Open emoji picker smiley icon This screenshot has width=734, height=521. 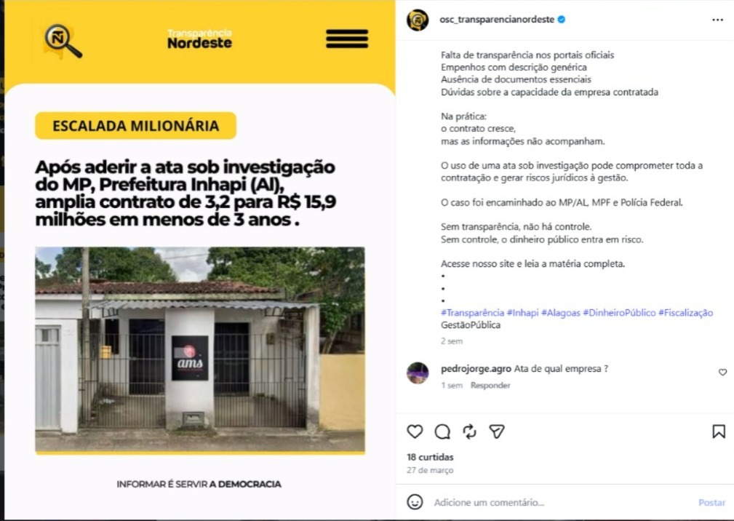(x=415, y=502)
